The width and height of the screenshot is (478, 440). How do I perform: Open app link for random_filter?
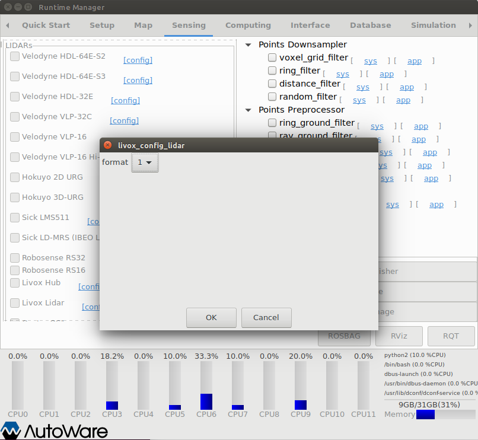pyautogui.click(x=403, y=100)
